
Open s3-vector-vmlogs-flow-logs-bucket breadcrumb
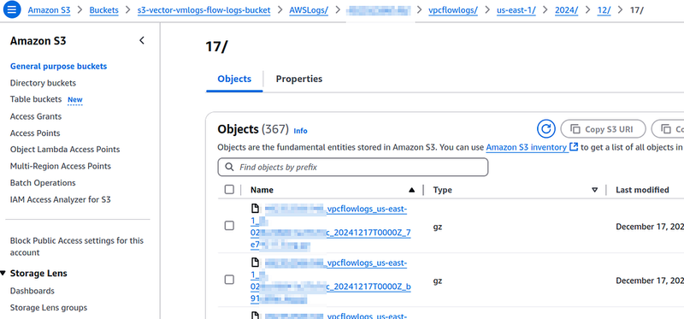tap(203, 10)
